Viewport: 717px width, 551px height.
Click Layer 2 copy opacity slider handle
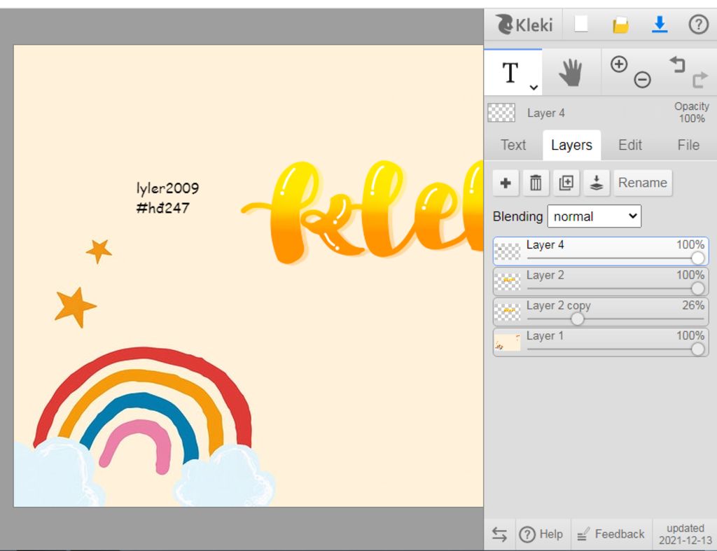(x=577, y=319)
